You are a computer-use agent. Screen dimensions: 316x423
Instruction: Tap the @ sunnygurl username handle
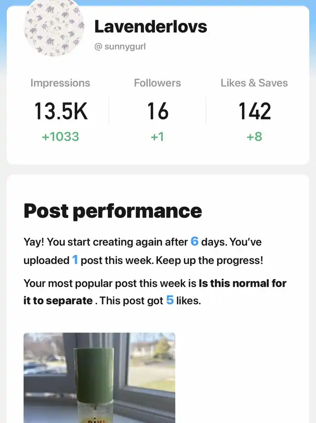(x=120, y=46)
